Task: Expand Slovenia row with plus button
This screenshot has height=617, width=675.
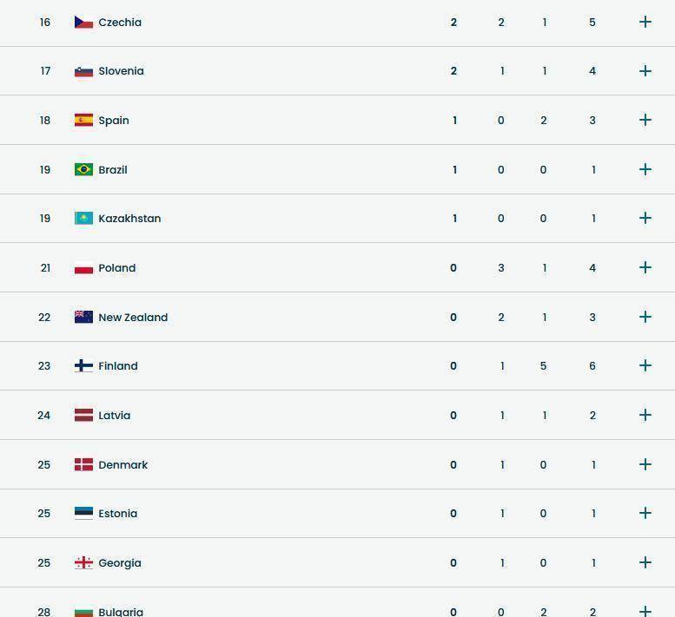Action: tap(645, 71)
